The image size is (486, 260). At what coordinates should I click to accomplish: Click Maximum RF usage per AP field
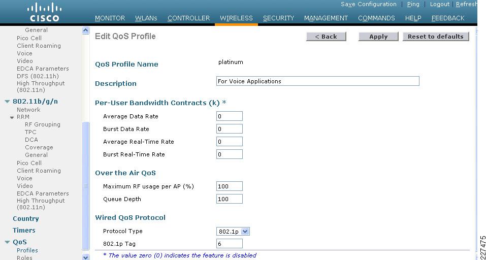pyautogui.click(x=230, y=186)
